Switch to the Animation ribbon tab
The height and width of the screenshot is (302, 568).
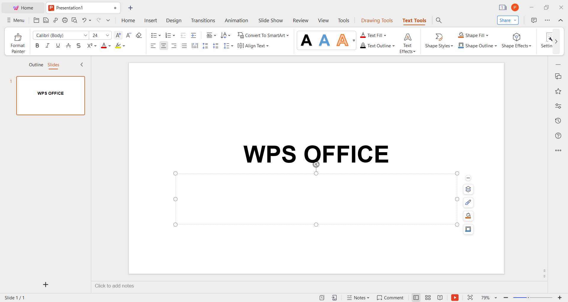click(x=236, y=20)
